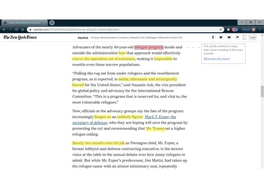This screenshot has height=188, width=264.
Task: Click highlighted 'unfair, inhumane and strategically'
Action: (x=148, y=79)
